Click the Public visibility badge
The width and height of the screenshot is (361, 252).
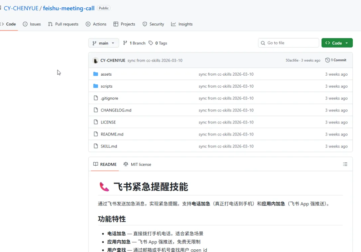pyautogui.click(x=104, y=8)
